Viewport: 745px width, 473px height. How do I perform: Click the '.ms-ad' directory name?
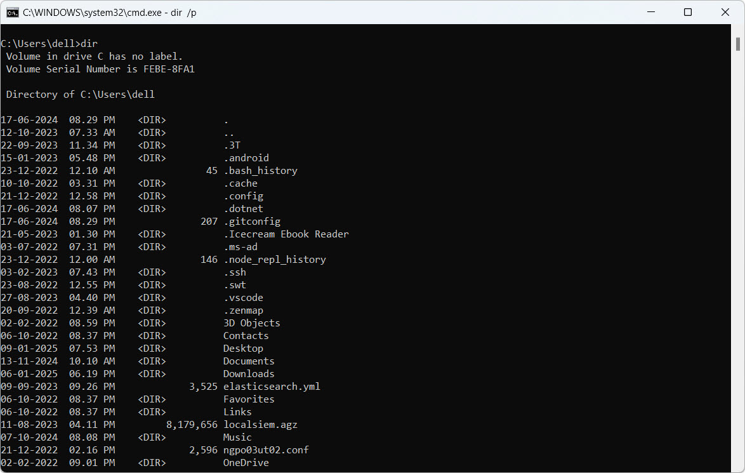[x=241, y=247]
